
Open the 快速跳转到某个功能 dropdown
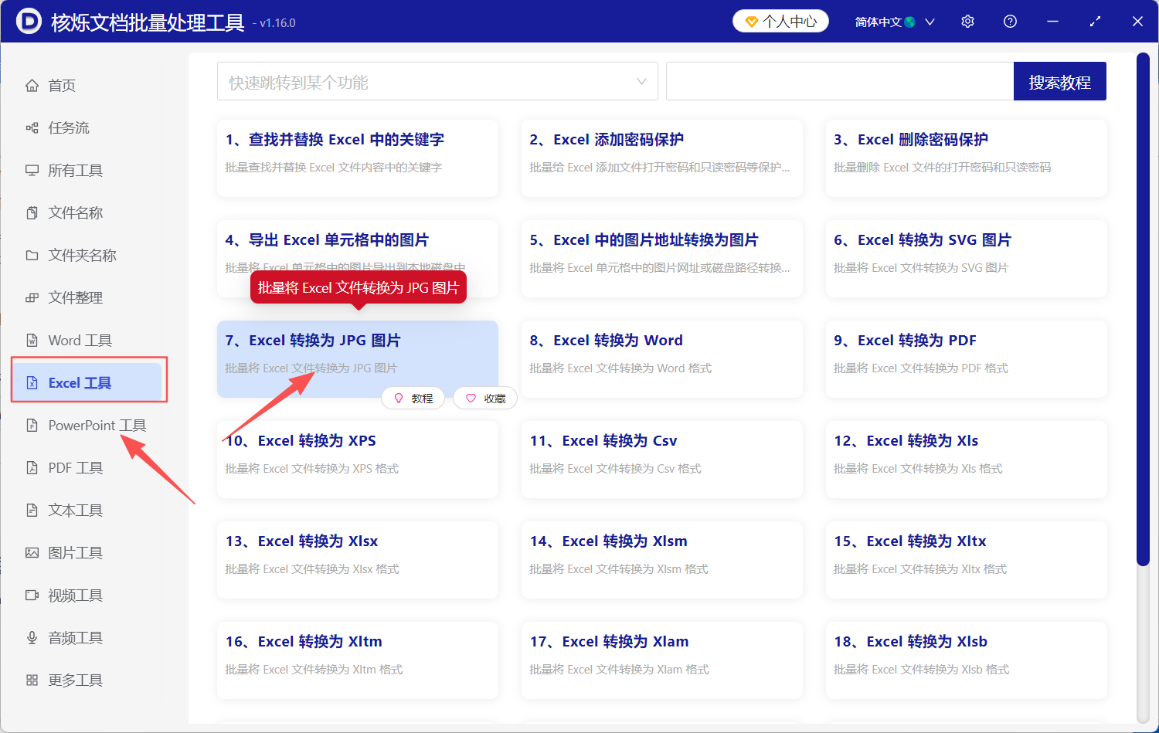click(x=437, y=81)
